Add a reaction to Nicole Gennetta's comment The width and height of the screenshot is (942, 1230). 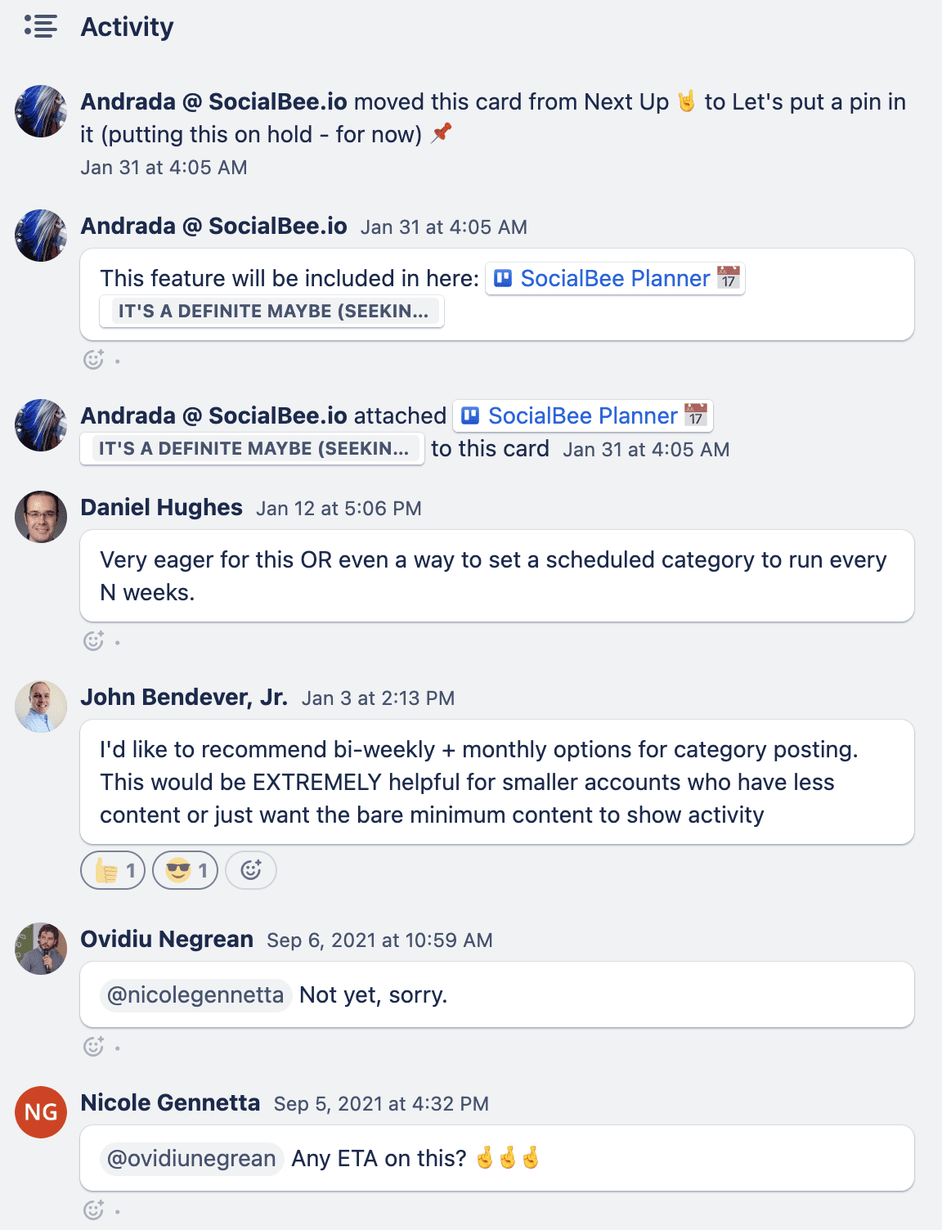click(96, 1208)
